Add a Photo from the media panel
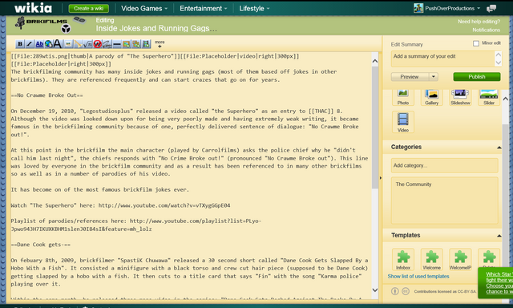Screen dimensions: 513x308 point(403,97)
